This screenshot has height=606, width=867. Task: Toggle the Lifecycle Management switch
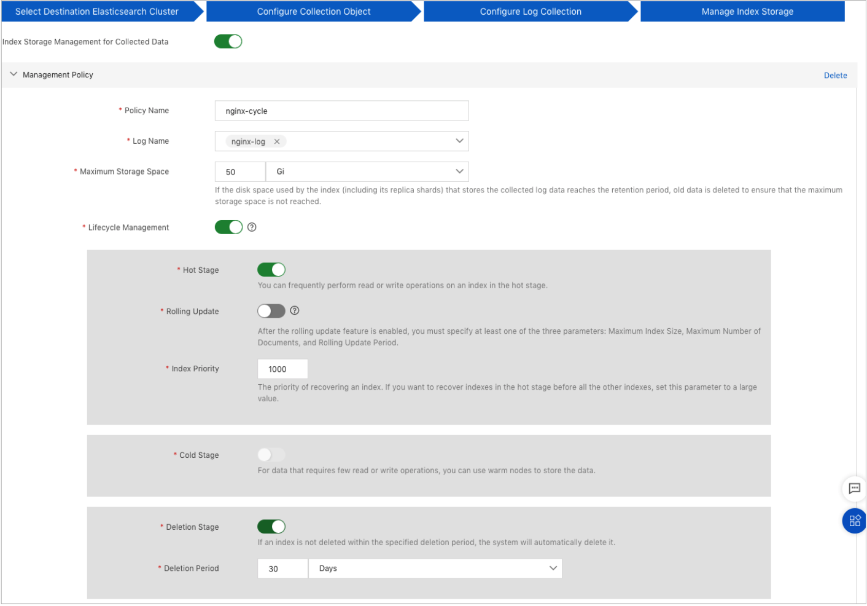pyautogui.click(x=228, y=227)
